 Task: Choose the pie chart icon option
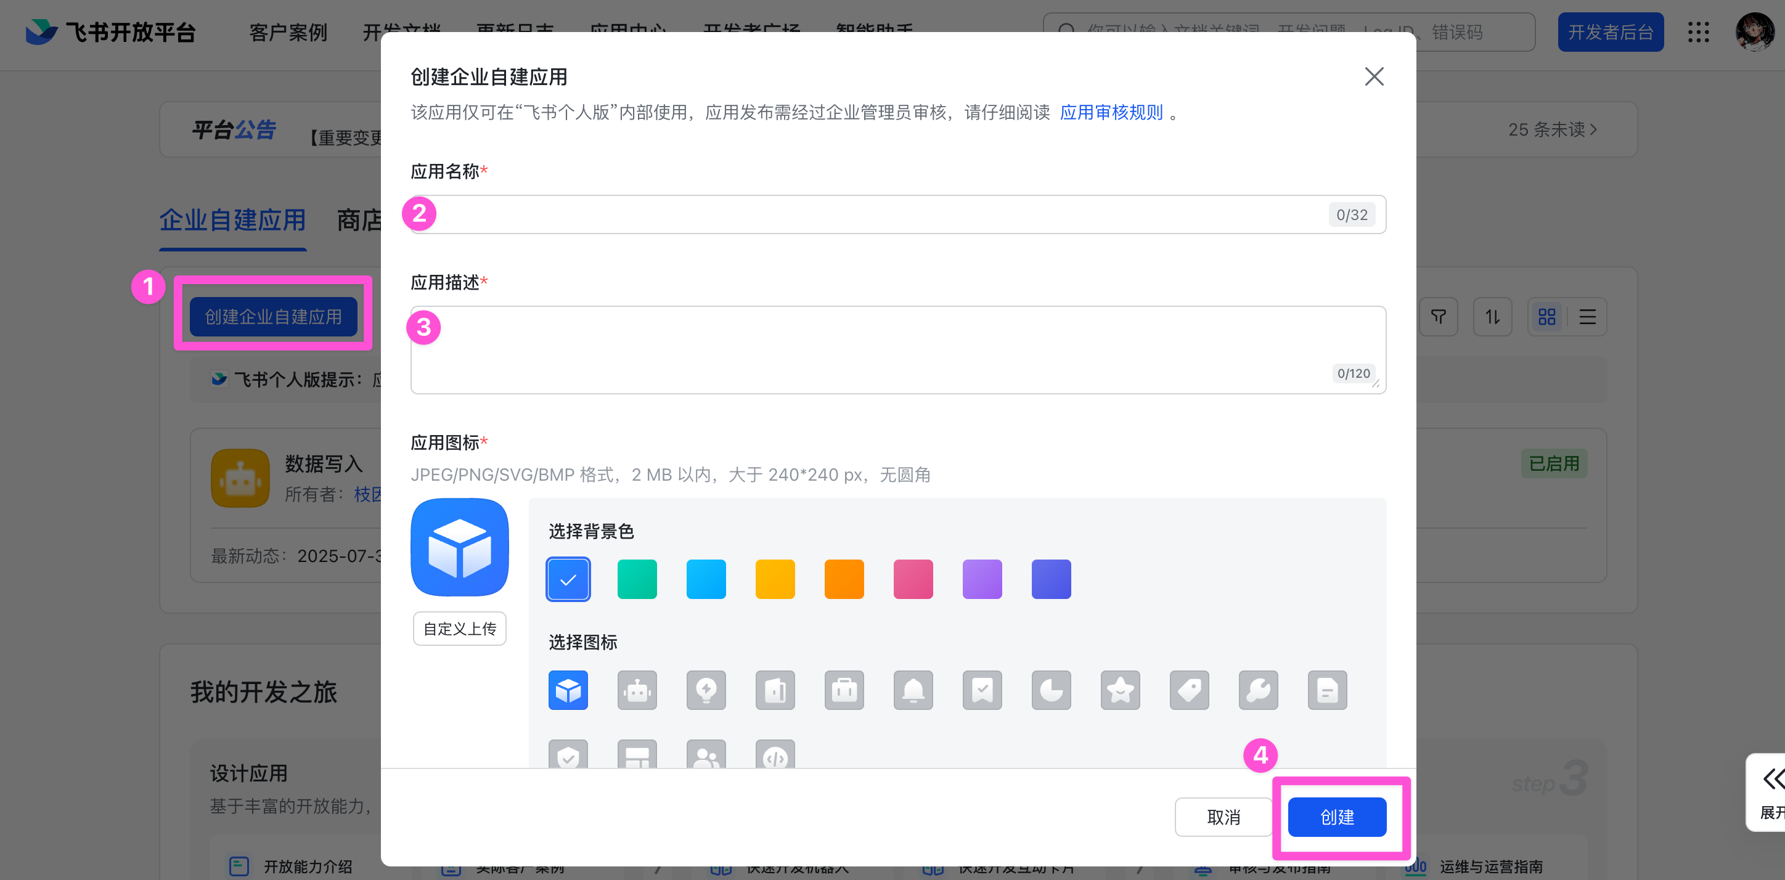[1051, 690]
